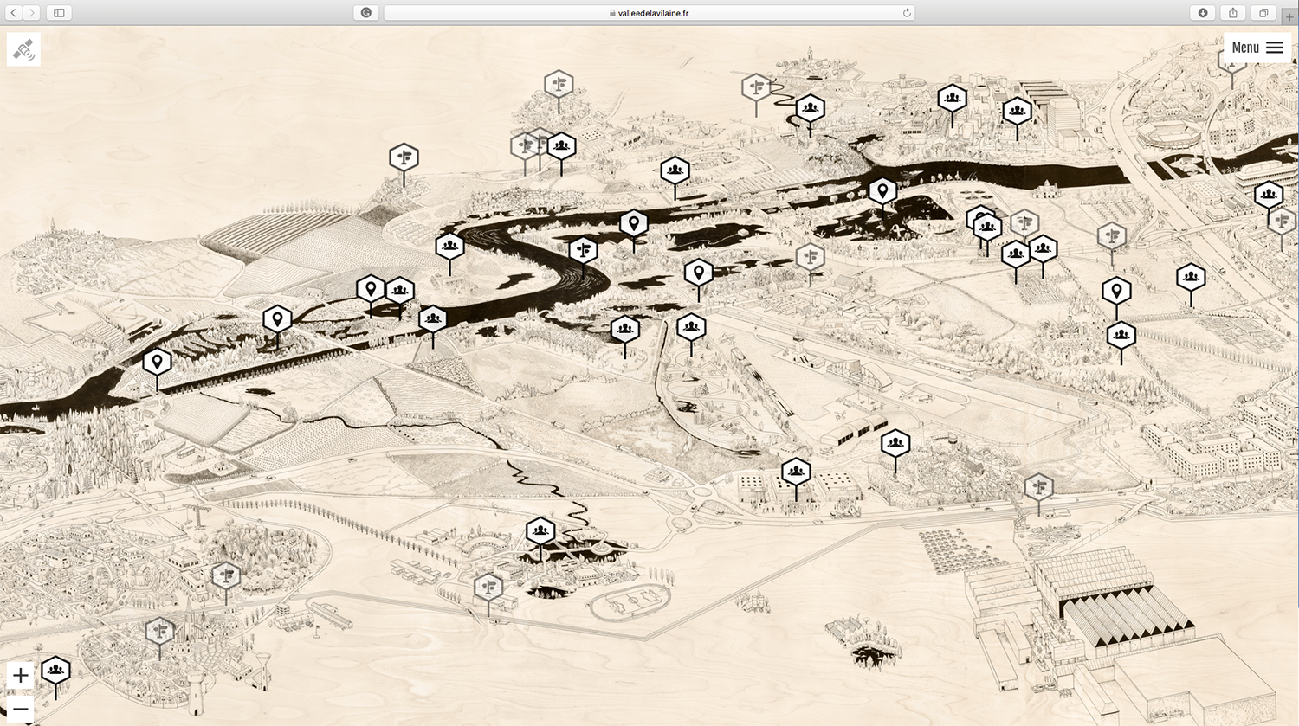The image size is (1299, 726).
Task: Reload the valleedelavilaine.fr page
Action: (907, 13)
